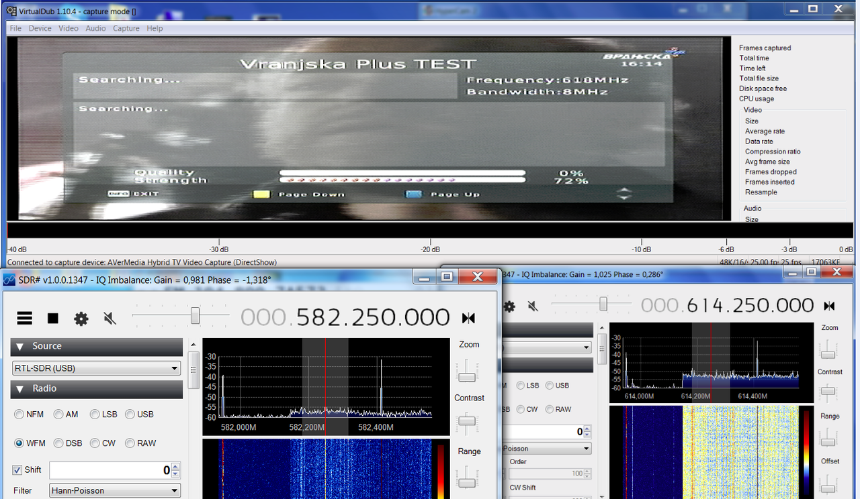The height and width of the screenshot is (499, 860).
Task: Click "Disk space free" label in VirtualDub
Action: [x=763, y=89]
